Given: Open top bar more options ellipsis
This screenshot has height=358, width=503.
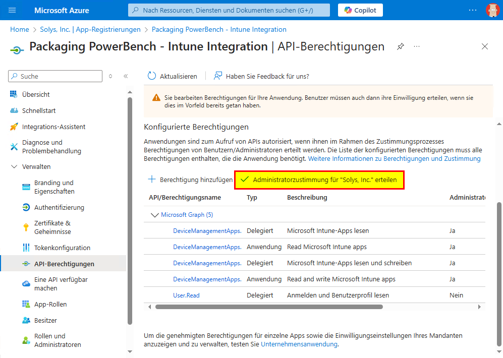Looking at the screenshot, I should [x=472, y=10].
